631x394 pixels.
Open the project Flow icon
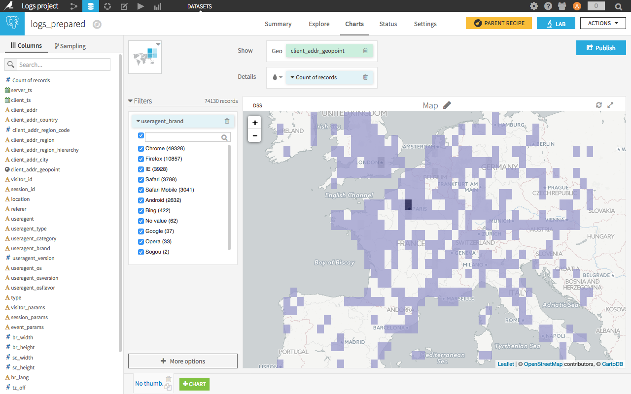tap(73, 6)
